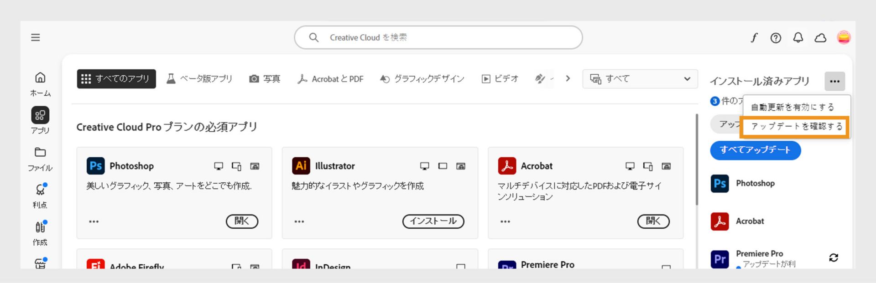
Task: Open the help question mark icon
Action: tap(776, 38)
